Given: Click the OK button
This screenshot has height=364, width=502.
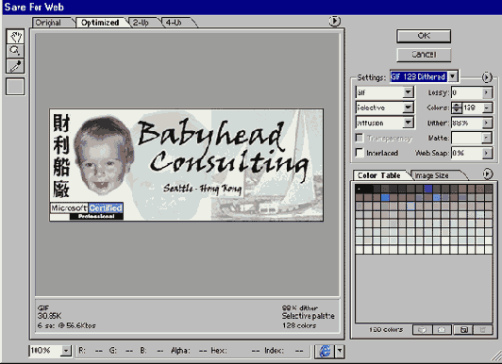Looking at the screenshot, I should (x=424, y=36).
